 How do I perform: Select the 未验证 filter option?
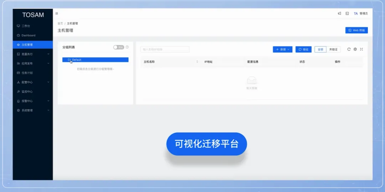tap(333, 49)
